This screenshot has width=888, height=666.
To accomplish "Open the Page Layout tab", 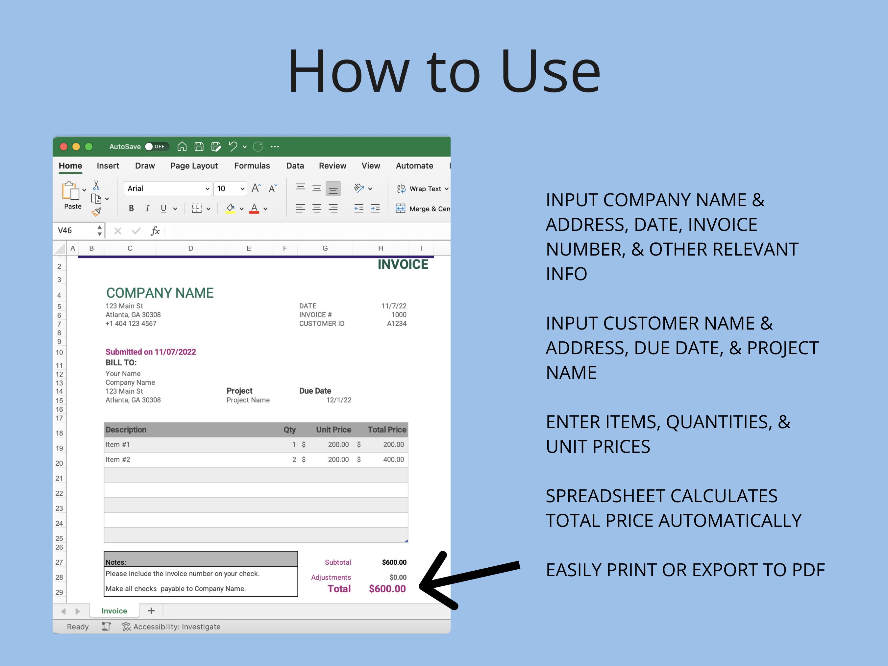I will point(194,165).
